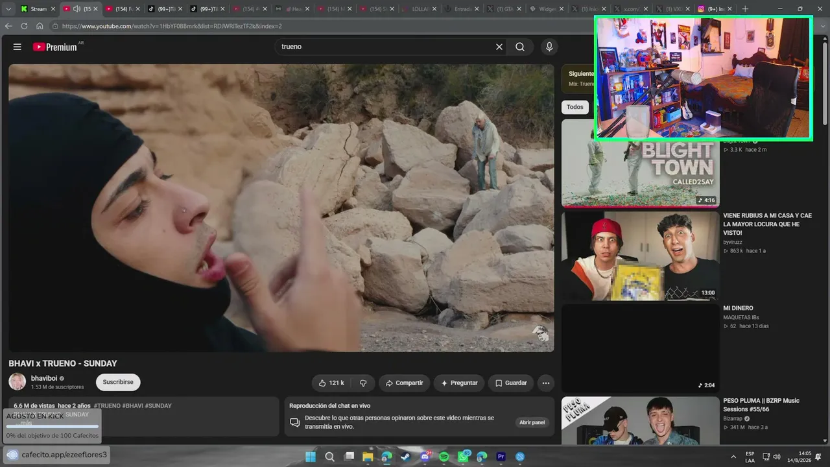830x467 pixels.
Task: Open the browser tab search dropdown
Action: (8, 9)
